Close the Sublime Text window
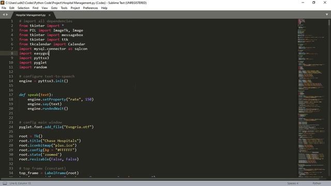The height and width of the screenshot is (186, 331). [x=325, y=3]
